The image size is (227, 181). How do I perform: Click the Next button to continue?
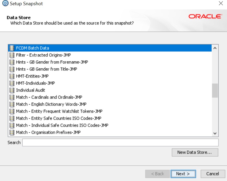pyautogui.click(x=183, y=174)
